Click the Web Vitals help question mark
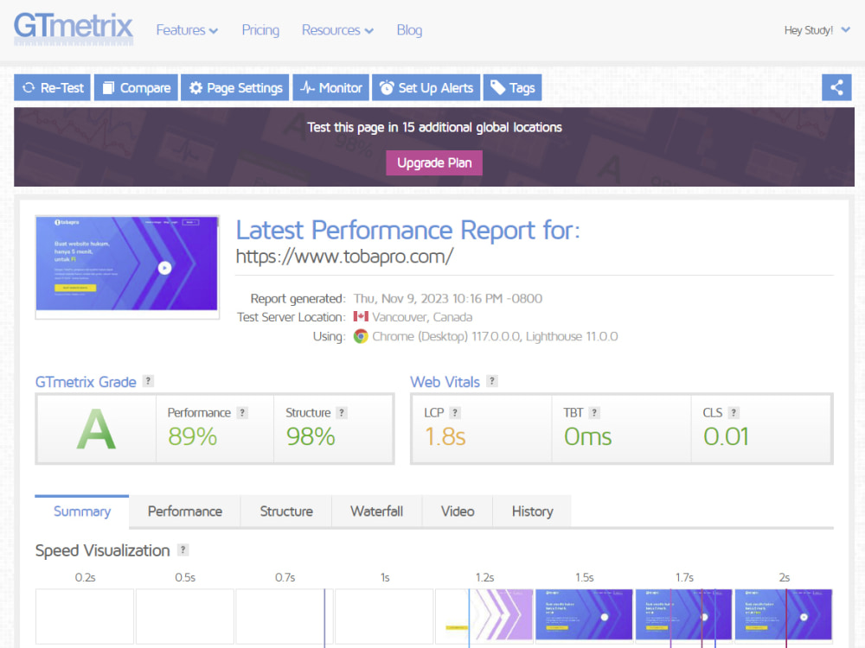Screen dimensions: 865x648 click(492, 381)
